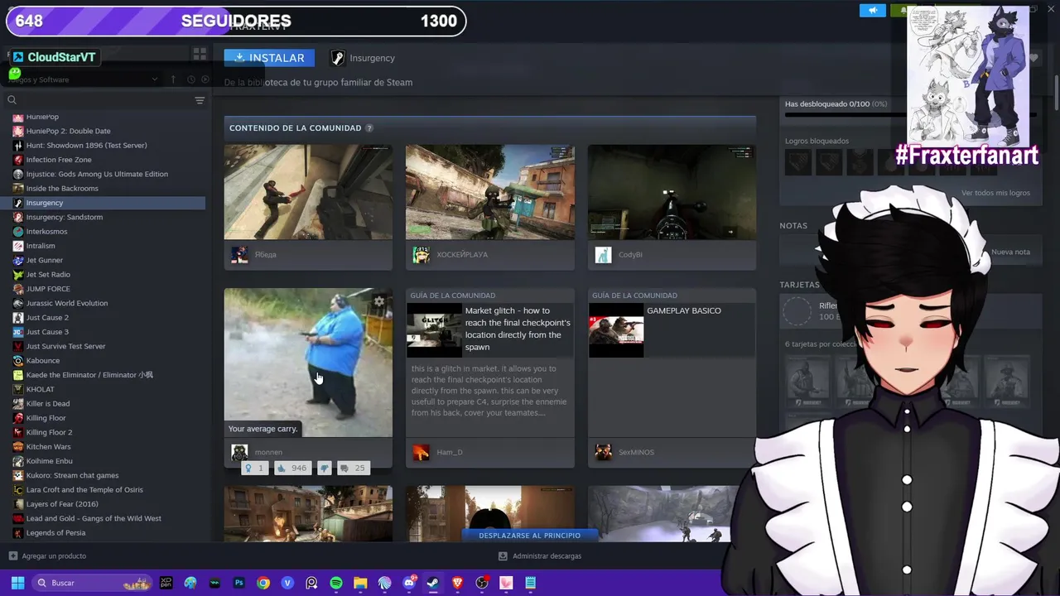Sort library with the arrow icon
The width and height of the screenshot is (1060, 596).
(173, 79)
